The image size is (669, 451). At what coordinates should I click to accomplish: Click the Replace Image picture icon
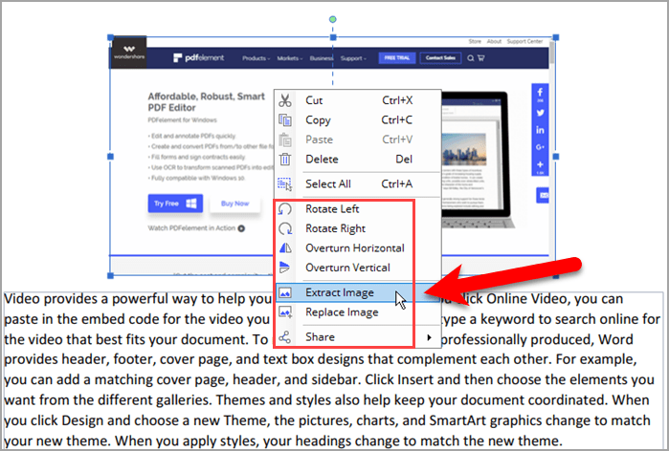pos(285,312)
